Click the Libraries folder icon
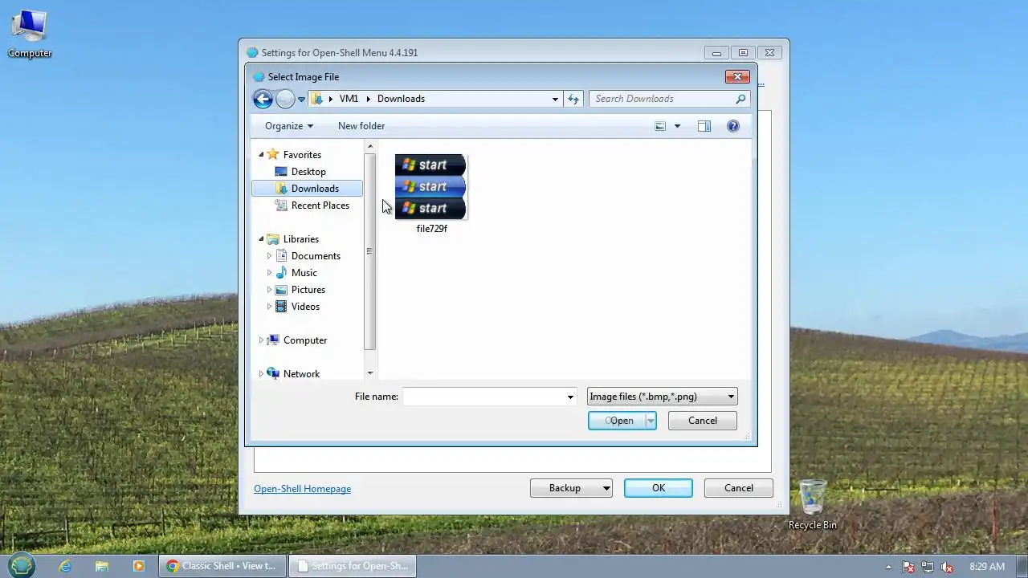The width and height of the screenshot is (1028, 578). [273, 239]
